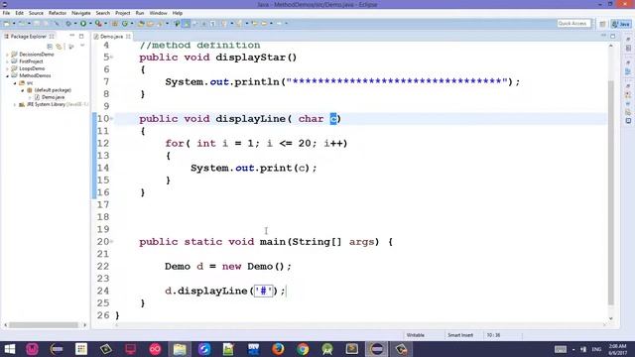Open the Search menu

(x=103, y=13)
